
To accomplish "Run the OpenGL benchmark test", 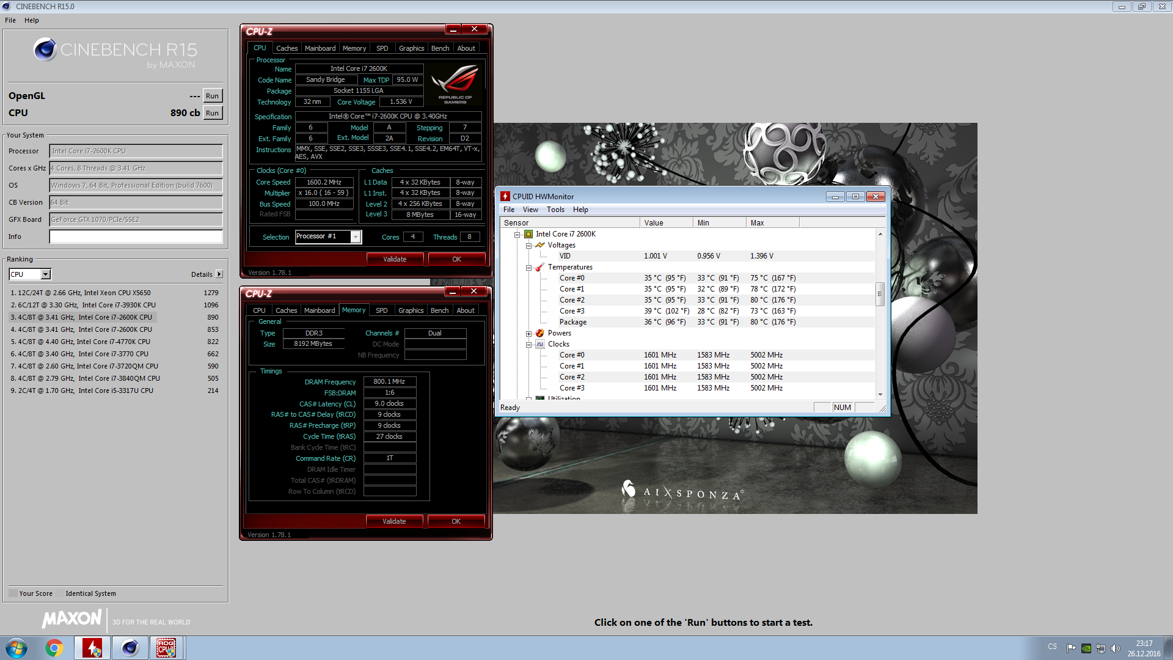I will tap(212, 96).
